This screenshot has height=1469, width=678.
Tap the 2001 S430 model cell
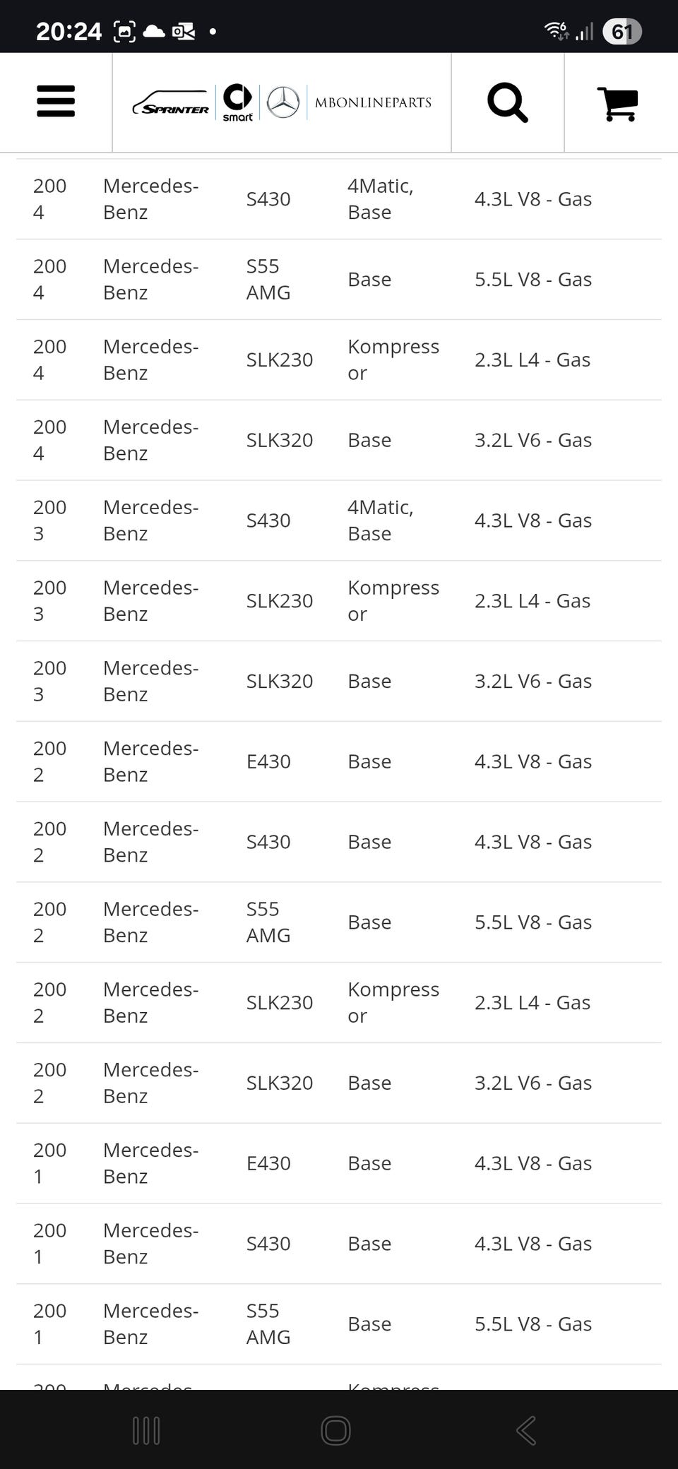click(268, 1244)
